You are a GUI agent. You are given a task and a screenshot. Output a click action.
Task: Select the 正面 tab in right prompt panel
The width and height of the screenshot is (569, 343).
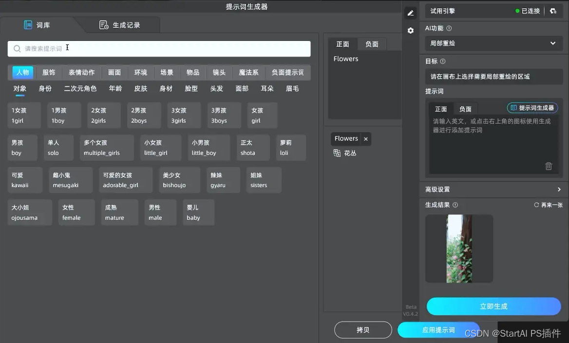pos(441,109)
